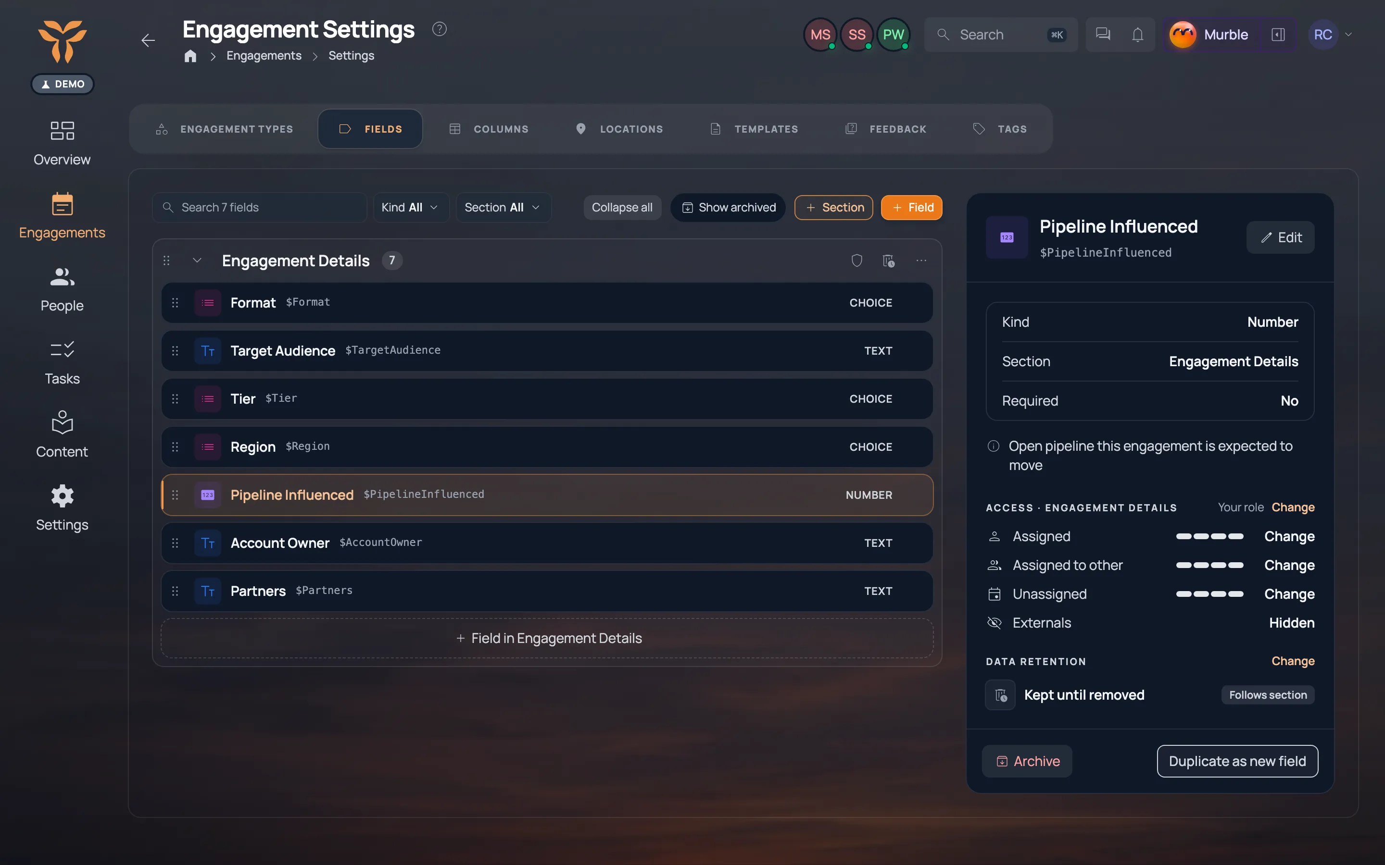
Task: Open the notifications bell
Action: (1137, 34)
